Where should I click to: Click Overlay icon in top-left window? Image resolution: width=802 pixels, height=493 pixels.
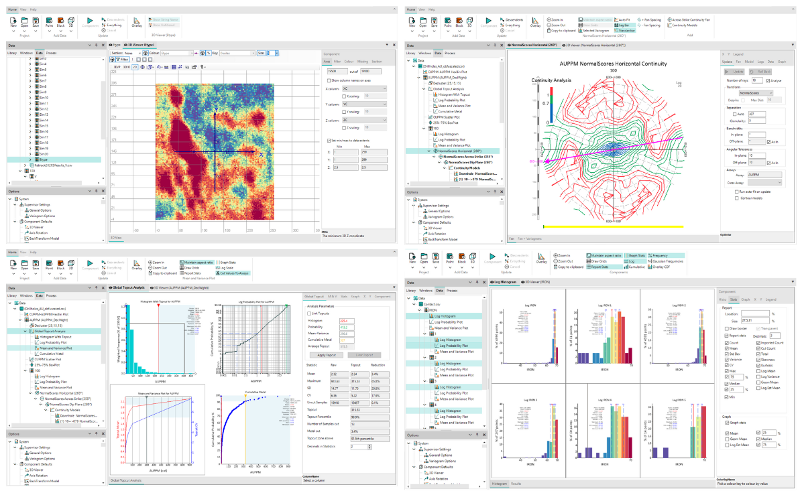point(137,22)
